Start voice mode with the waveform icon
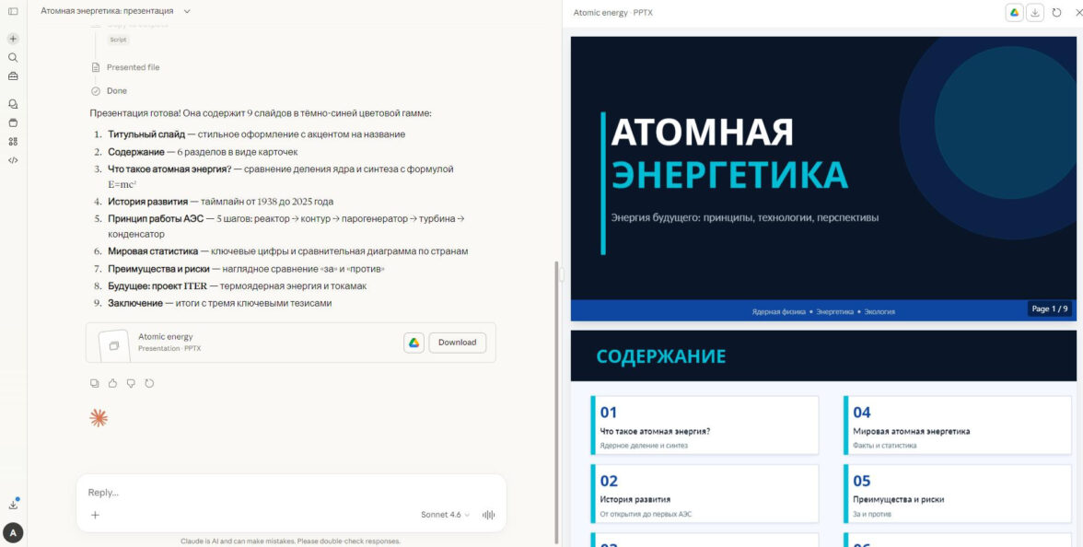The width and height of the screenshot is (1083, 547). click(488, 515)
